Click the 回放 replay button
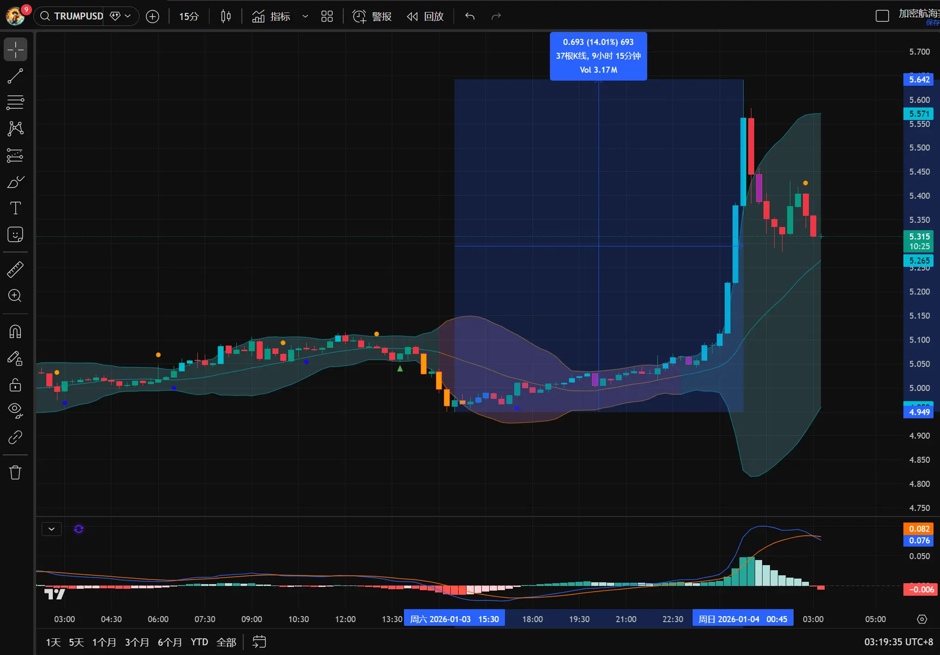Image resolution: width=940 pixels, height=655 pixels. click(x=425, y=16)
